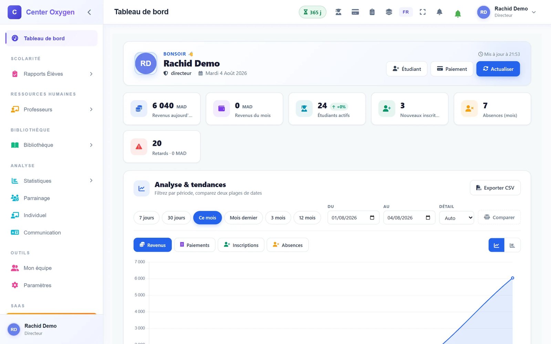The width and height of the screenshot is (551, 344).
Task: Click the Paiement button
Action: [452, 69]
